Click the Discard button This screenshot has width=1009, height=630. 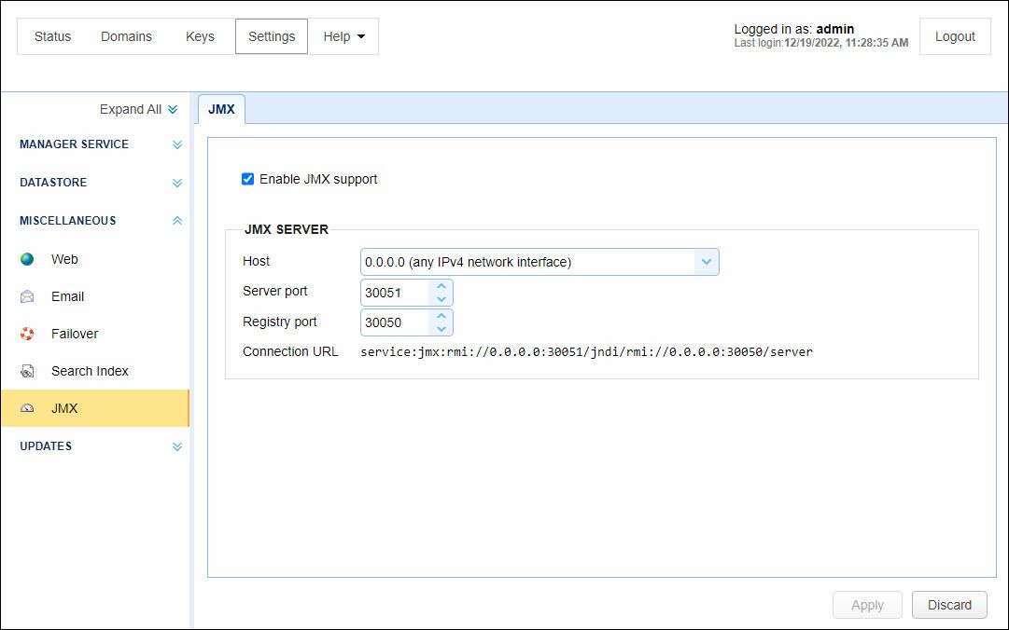[x=949, y=605]
